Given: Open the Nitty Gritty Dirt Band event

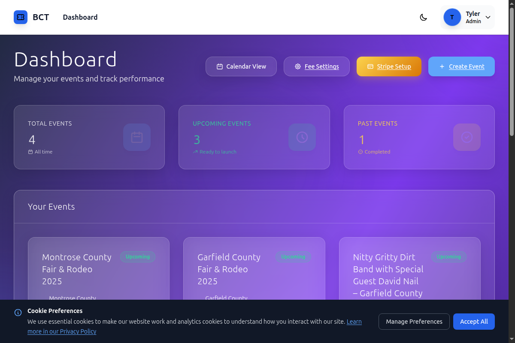Looking at the screenshot, I should tap(388, 275).
